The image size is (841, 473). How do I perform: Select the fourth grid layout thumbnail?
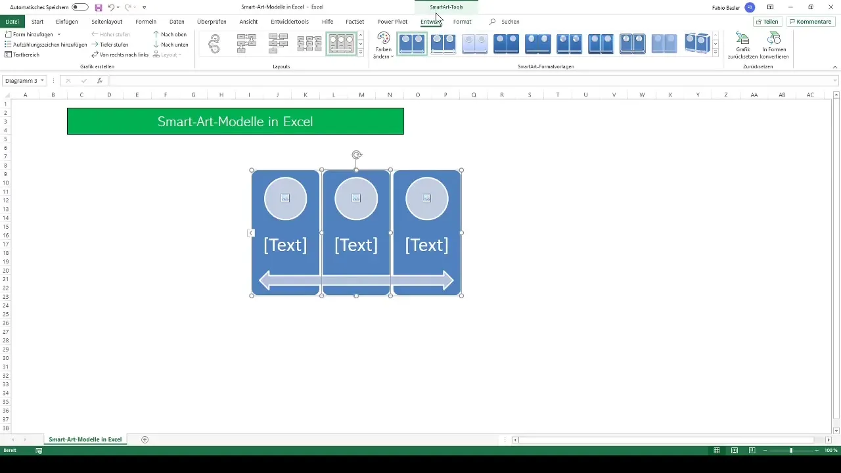[309, 44]
